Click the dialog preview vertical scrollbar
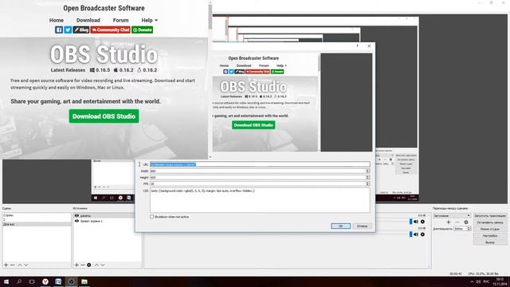Screen dimensions: 510x287 coord(320,103)
